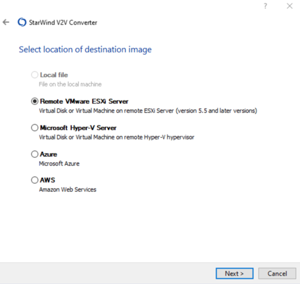Click the StarWind logo icon
The width and height of the screenshot is (300, 284).
pyautogui.click(x=22, y=22)
